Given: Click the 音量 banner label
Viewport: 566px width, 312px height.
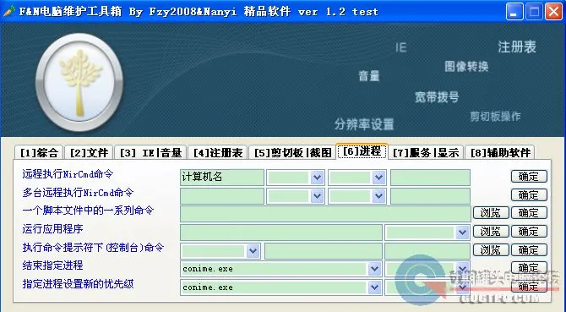Looking at the screenshot, I should point(368,76).
